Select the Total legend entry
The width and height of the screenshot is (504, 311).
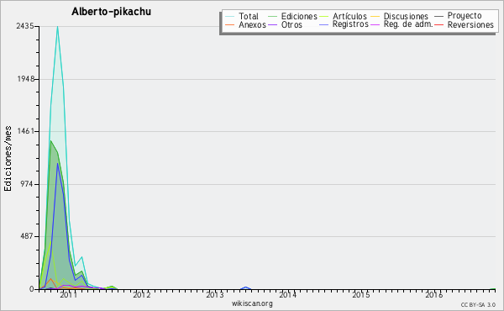[x=249, y=16]
